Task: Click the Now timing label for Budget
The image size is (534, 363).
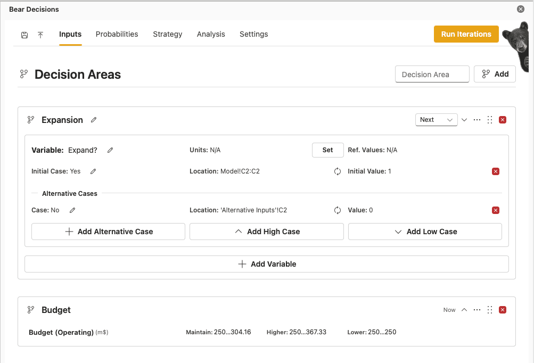Action: click(x=449, y=310)
